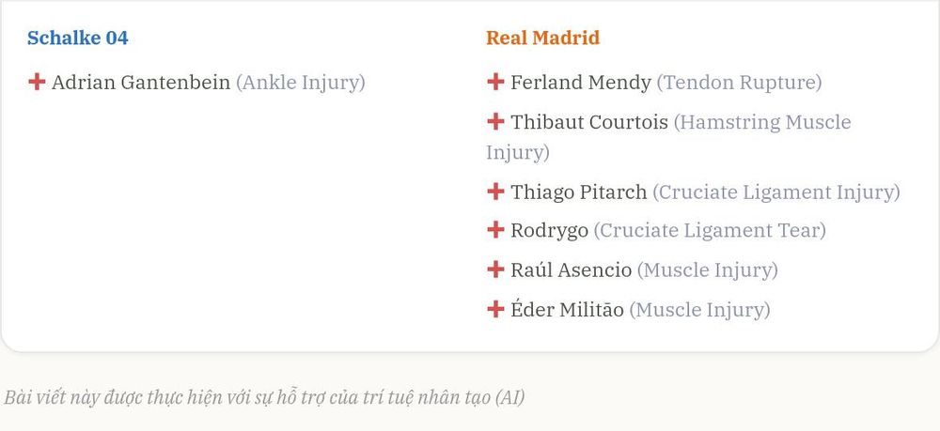940x431 pixels.
Task: Click the red cross beside Thibaut Courtois
Action: coord(495,121)
